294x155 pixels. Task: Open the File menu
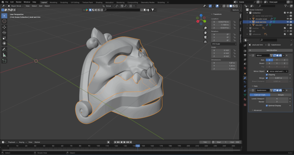tap(7, 2)
